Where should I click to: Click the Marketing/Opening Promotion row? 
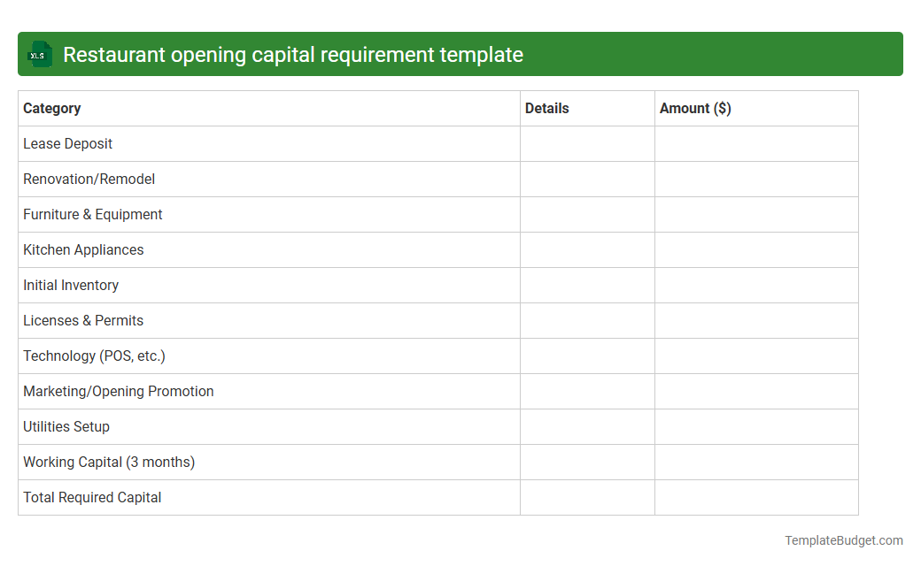pyautogui.click(x=118, y=391)
